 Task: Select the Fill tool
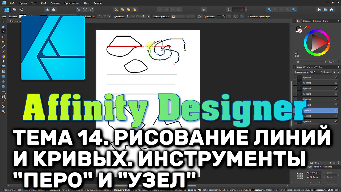point(3,57)
